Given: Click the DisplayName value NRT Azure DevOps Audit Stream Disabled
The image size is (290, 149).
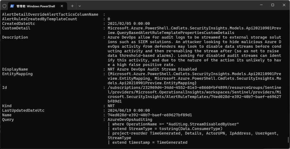Looking at the screenshot, I should click(x=152, y=69).
